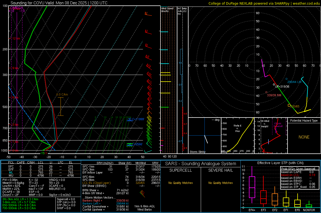Viewport: 321px width, 213px height.
Task: Click the white Corfidi upshear circle on hodograph
Action: [x=274, y=84]
